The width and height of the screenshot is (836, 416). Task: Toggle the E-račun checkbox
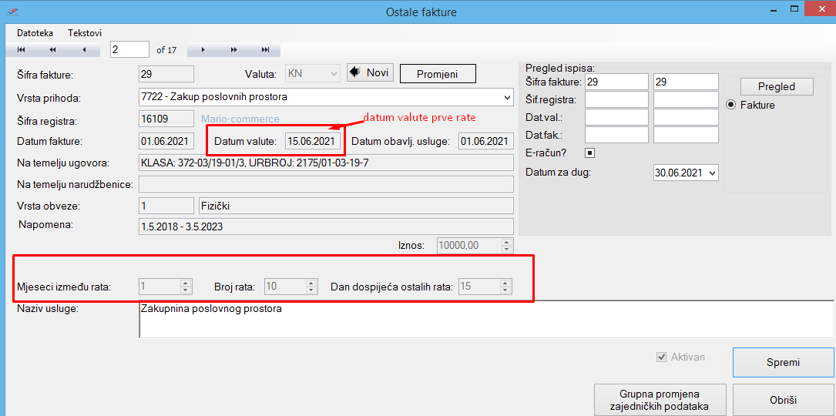coord(589,153)
